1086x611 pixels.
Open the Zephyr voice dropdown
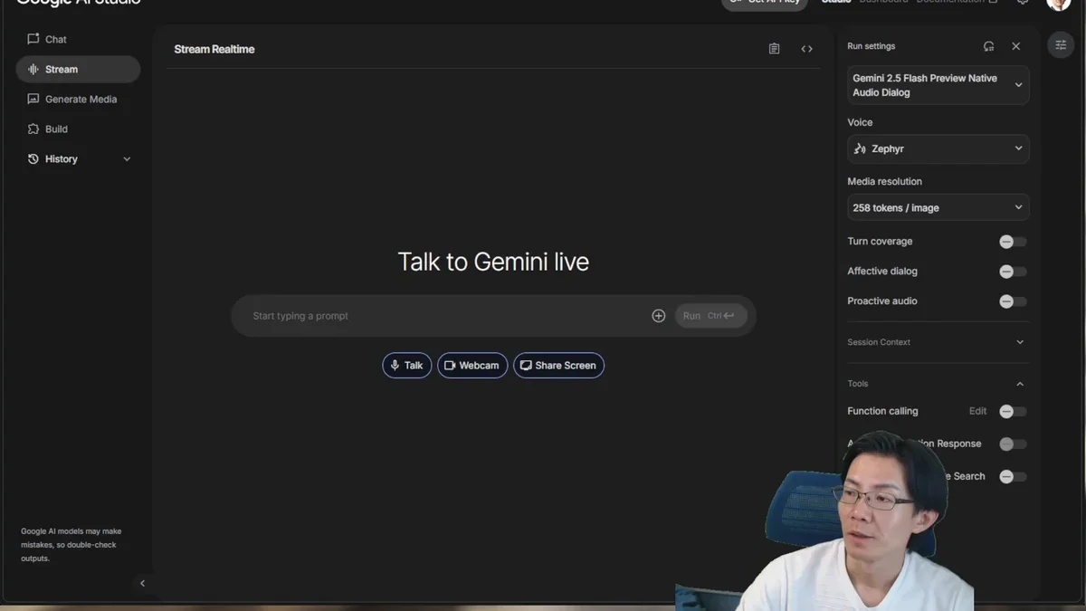coord(938,148)
